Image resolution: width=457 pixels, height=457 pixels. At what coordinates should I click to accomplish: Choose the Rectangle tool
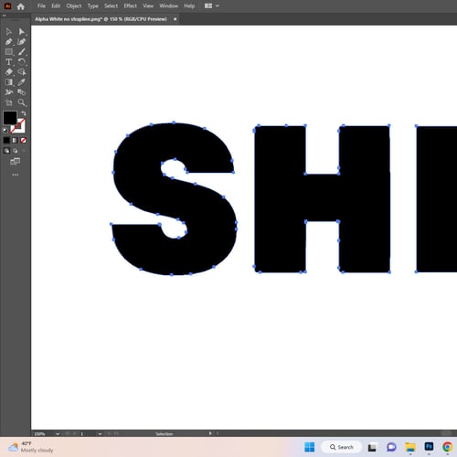pos(9,52)
